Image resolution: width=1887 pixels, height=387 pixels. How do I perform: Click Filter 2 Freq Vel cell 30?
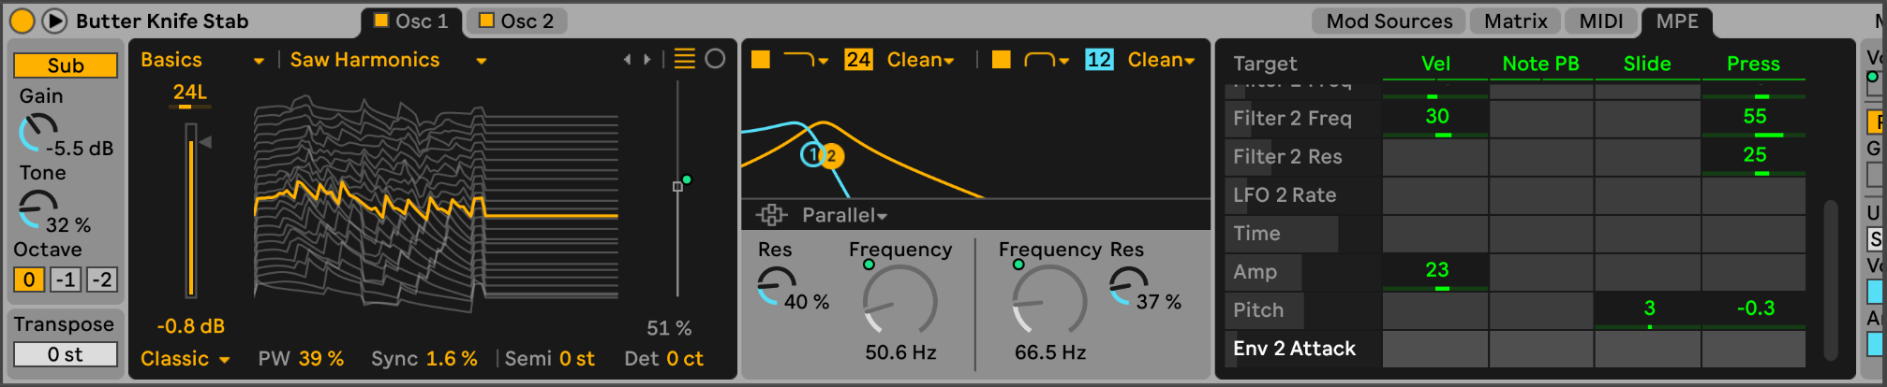coord(1435,119)
